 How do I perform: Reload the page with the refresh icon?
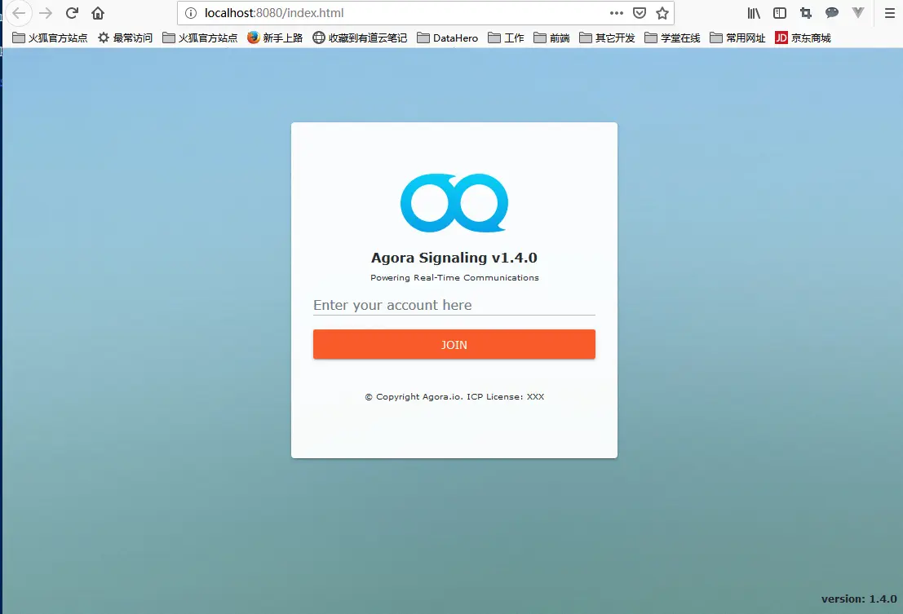point(72,13)
